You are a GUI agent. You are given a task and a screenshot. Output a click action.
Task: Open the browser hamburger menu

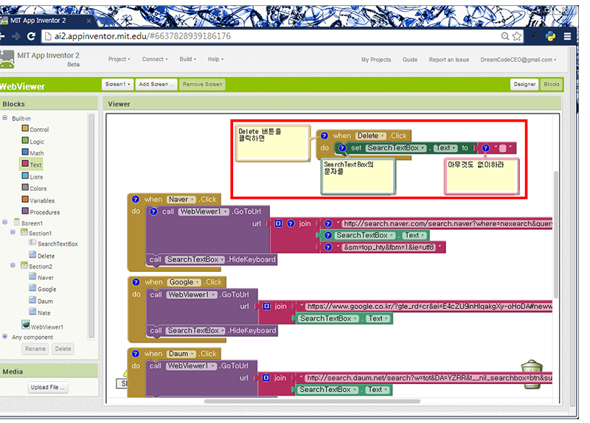(x=567, y=36)
